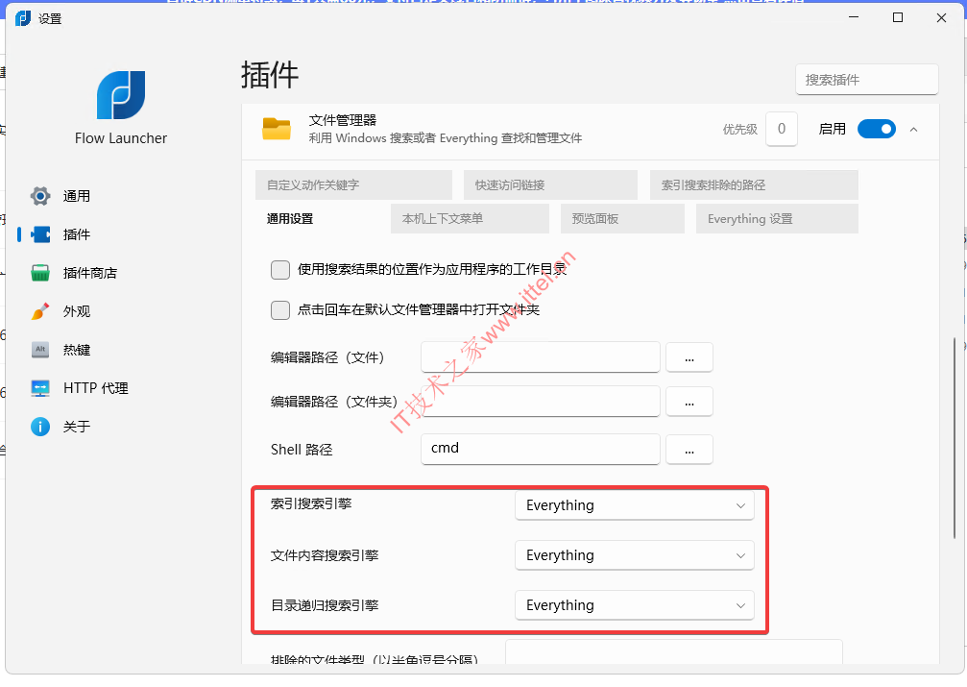Screen dimensions: 967x687
Task: Browse for 编辑器路径（文件） with ... button
Action: pyautogui.click(x=689, y=358)
